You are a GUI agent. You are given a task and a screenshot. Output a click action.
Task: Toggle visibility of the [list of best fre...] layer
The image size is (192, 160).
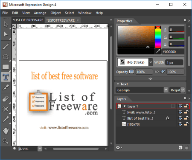180,118
